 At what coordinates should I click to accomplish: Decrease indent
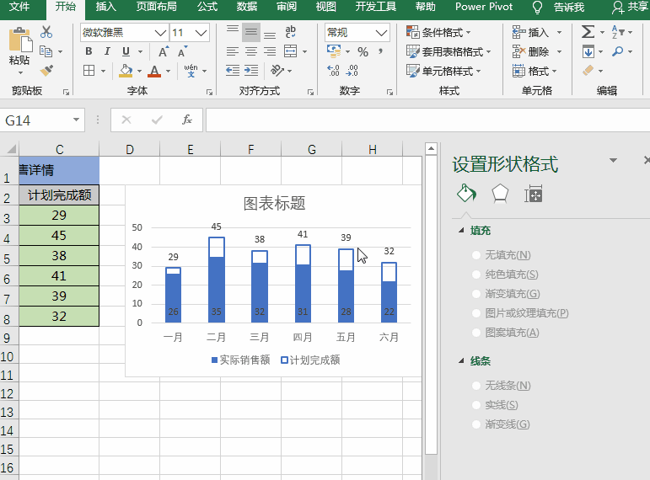pos(233,71)
